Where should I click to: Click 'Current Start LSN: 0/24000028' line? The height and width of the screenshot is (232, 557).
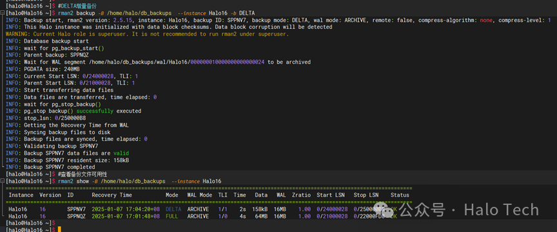[x=72, y=76]
